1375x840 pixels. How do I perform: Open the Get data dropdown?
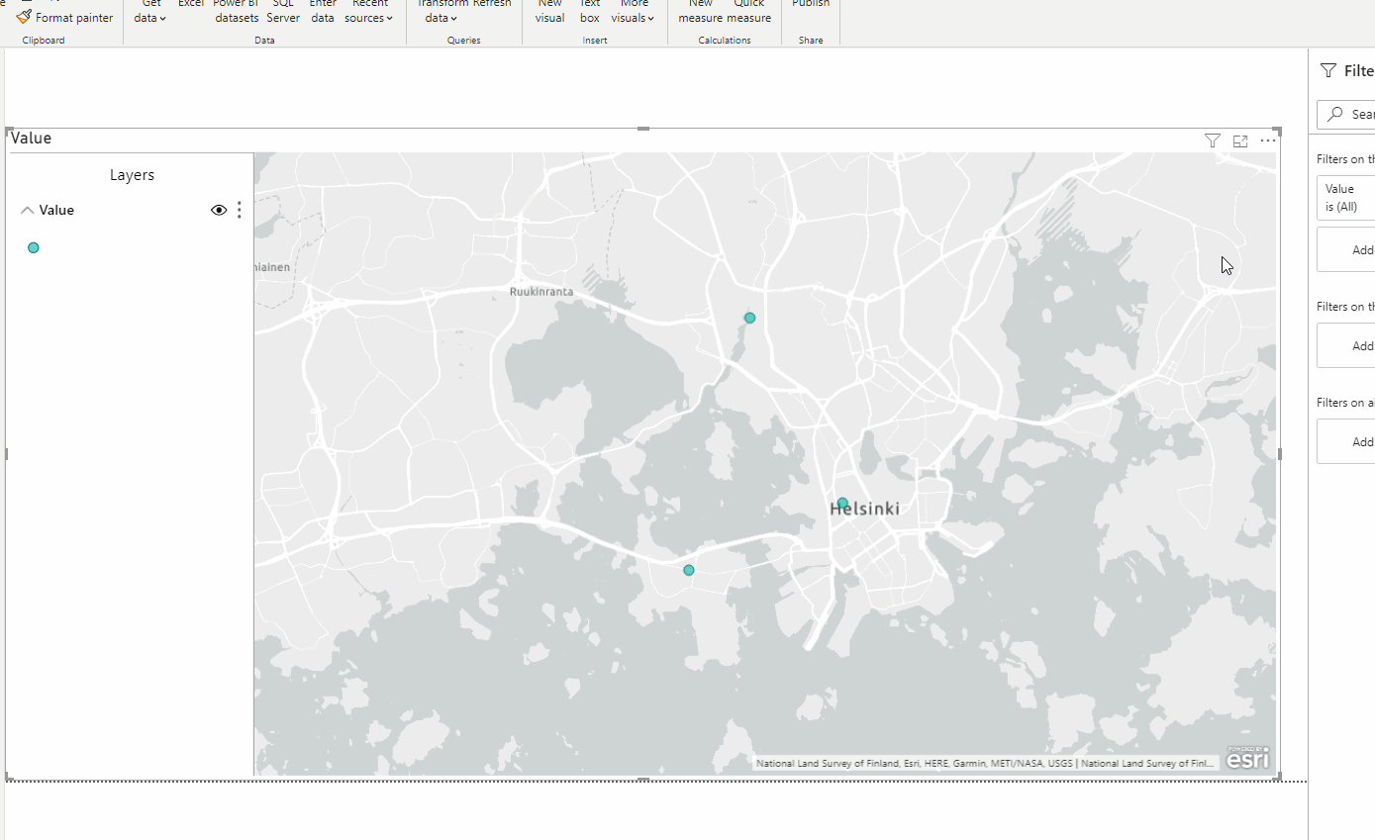point(150,12)
